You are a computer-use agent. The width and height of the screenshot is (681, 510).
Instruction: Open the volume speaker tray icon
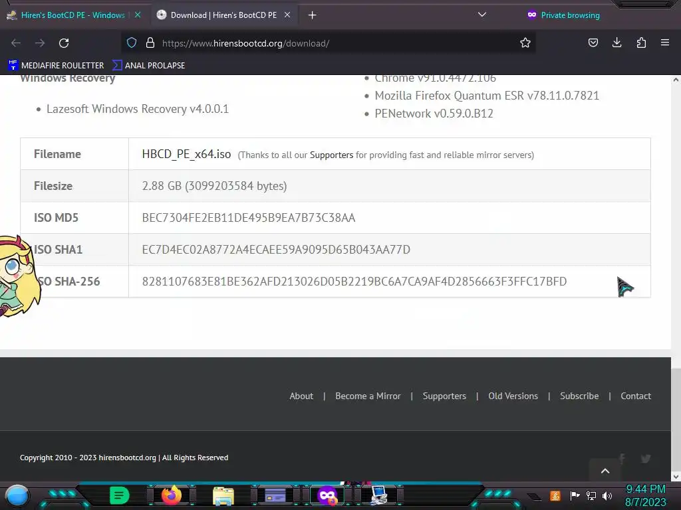(x=607, y=495)
